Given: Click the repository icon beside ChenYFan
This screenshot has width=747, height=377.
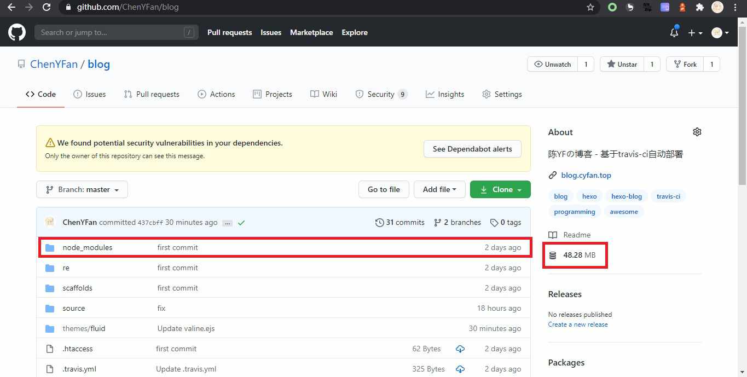Looking at the screenshot, I should pyautogui.click(x=21, y=65).
